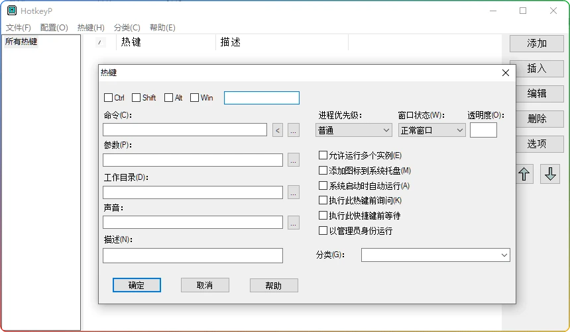This screenshot has width=570, height=332.
Task: Click the '<' button beside the command field
Action: click(x=278, y=130)
